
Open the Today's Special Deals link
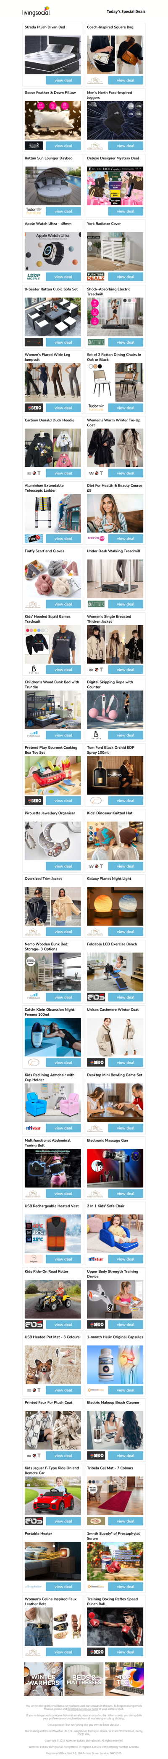click(126, 12)
